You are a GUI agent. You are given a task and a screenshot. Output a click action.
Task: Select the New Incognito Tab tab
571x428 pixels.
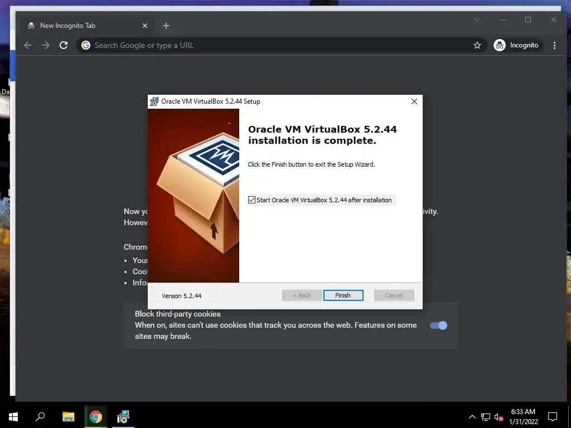(88, 26)
